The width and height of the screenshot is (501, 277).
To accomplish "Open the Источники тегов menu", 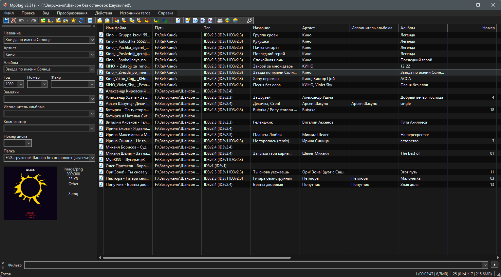I will 135,13.
